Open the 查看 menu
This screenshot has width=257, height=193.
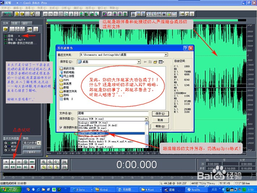tap(30, 8)
